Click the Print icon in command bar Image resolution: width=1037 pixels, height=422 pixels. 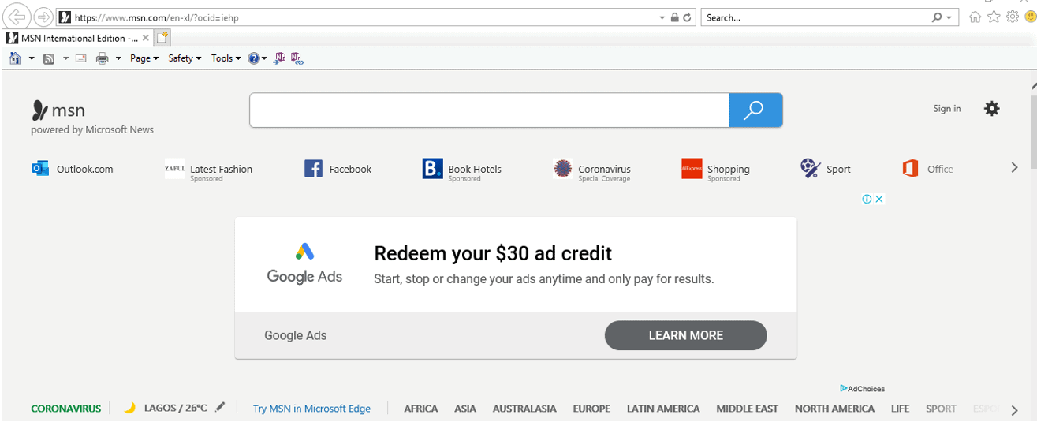tap(102, 58)
